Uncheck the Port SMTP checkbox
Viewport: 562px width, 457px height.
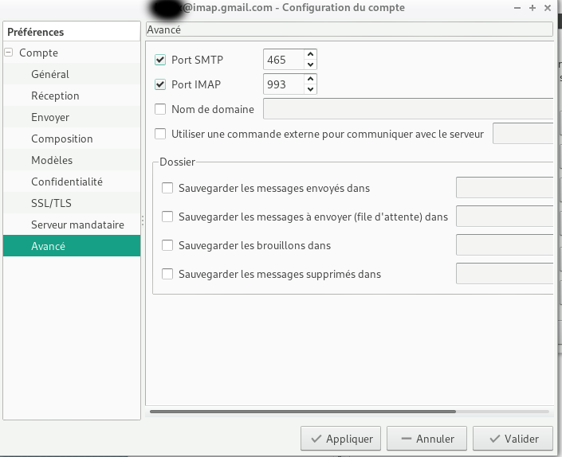[x=160, y=60]
